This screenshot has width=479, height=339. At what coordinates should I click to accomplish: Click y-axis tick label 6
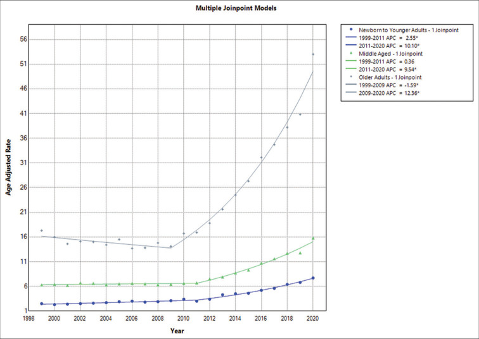(25, 287)
